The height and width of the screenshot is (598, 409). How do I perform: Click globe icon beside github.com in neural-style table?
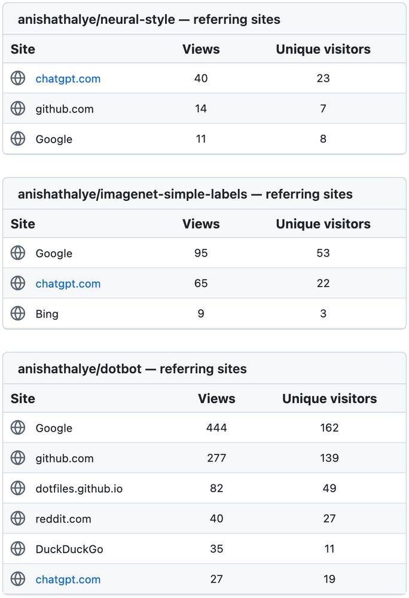18,108
